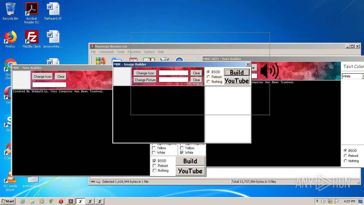364x205 pixels.
Task: Click the note text 'Created By WobbyChip.'
Action: click(x=31, y=91)
